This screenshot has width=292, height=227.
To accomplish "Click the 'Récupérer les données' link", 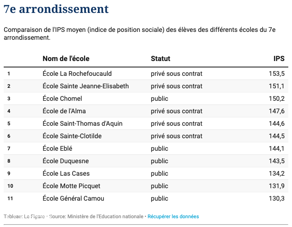I will (x=173, y=216).
